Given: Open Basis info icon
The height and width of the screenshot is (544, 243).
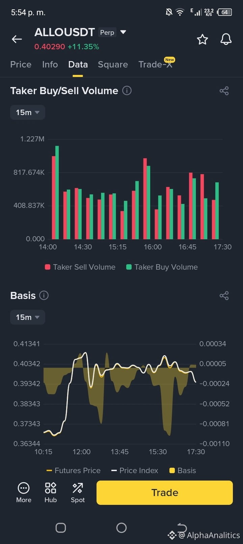Looking at the screenshot, I should pyautogui.click(x=44, y=295).
